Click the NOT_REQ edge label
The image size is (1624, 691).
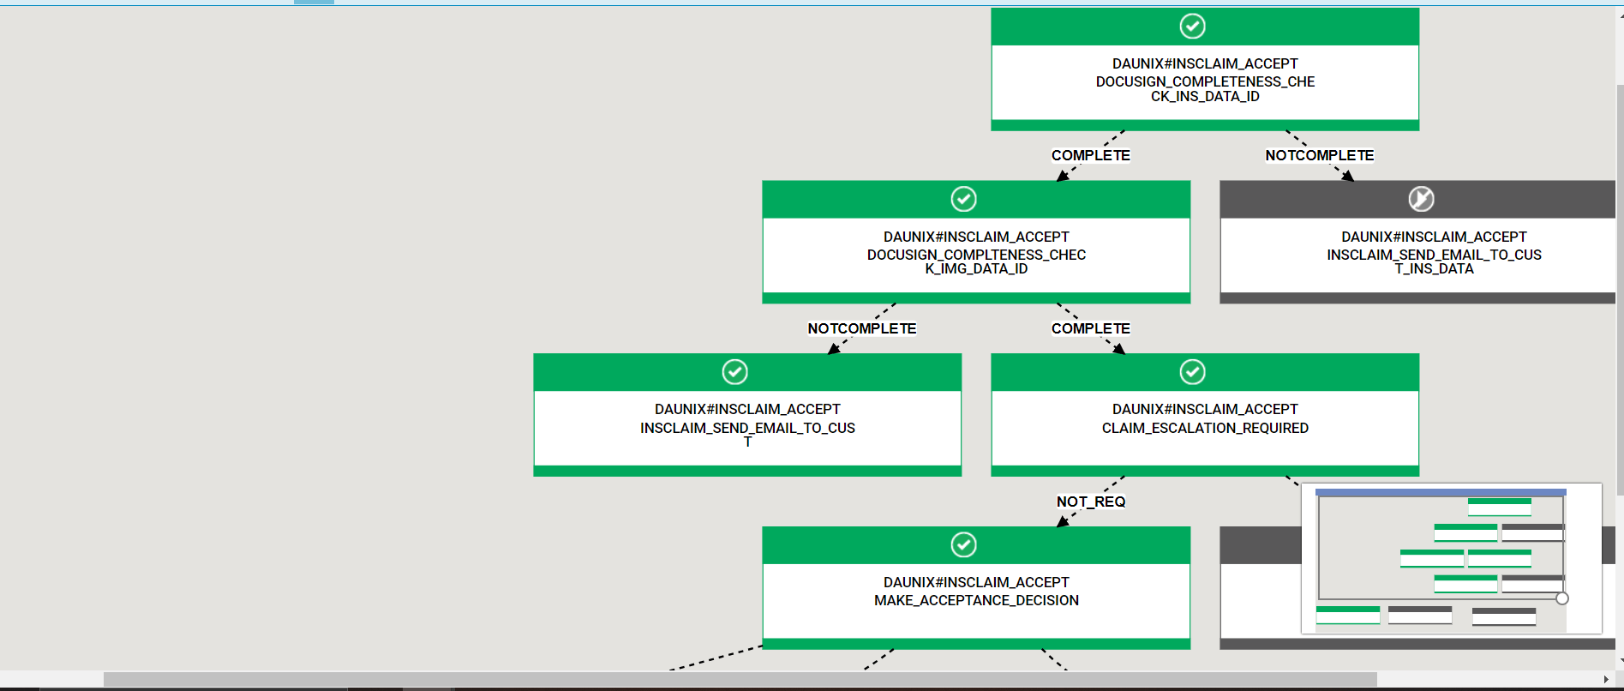click(x=1090, y=502)
